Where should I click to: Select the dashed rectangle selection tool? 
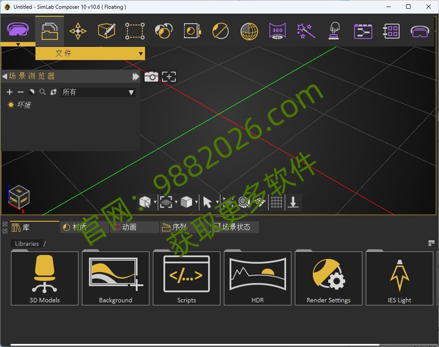[135, 31]
